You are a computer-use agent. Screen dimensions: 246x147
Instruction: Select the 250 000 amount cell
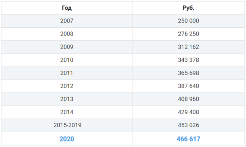coord(188,21)
